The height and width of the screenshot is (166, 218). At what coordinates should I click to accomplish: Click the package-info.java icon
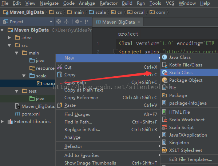click(x=165, y=103)
